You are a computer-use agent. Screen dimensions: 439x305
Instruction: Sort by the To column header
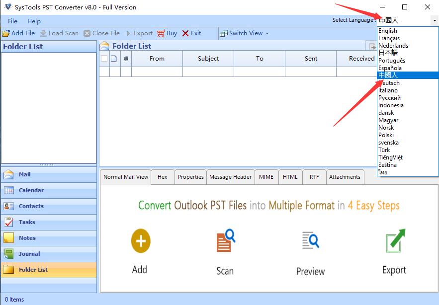coord(260,59)
